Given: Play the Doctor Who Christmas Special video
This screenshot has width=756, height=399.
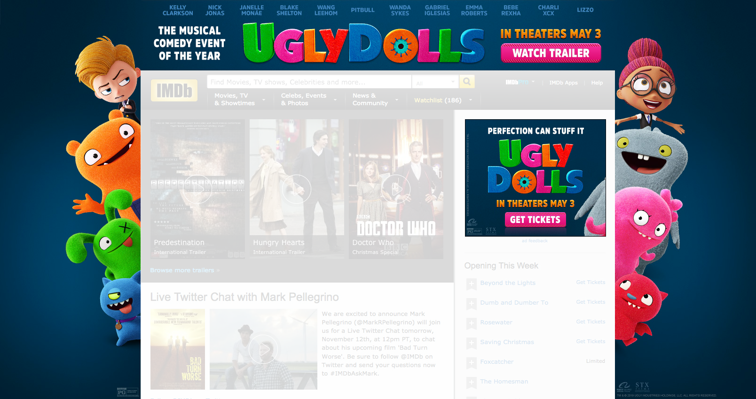Looking at the screenshot, I should 396,189.
